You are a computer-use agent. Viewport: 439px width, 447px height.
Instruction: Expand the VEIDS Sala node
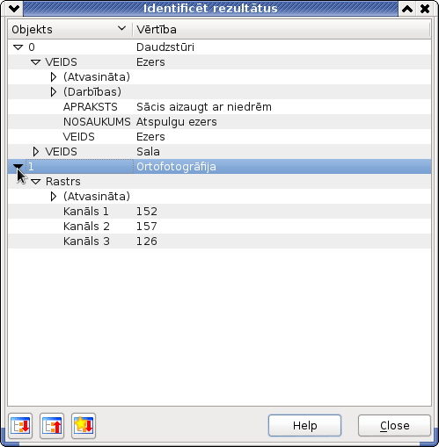36,152
